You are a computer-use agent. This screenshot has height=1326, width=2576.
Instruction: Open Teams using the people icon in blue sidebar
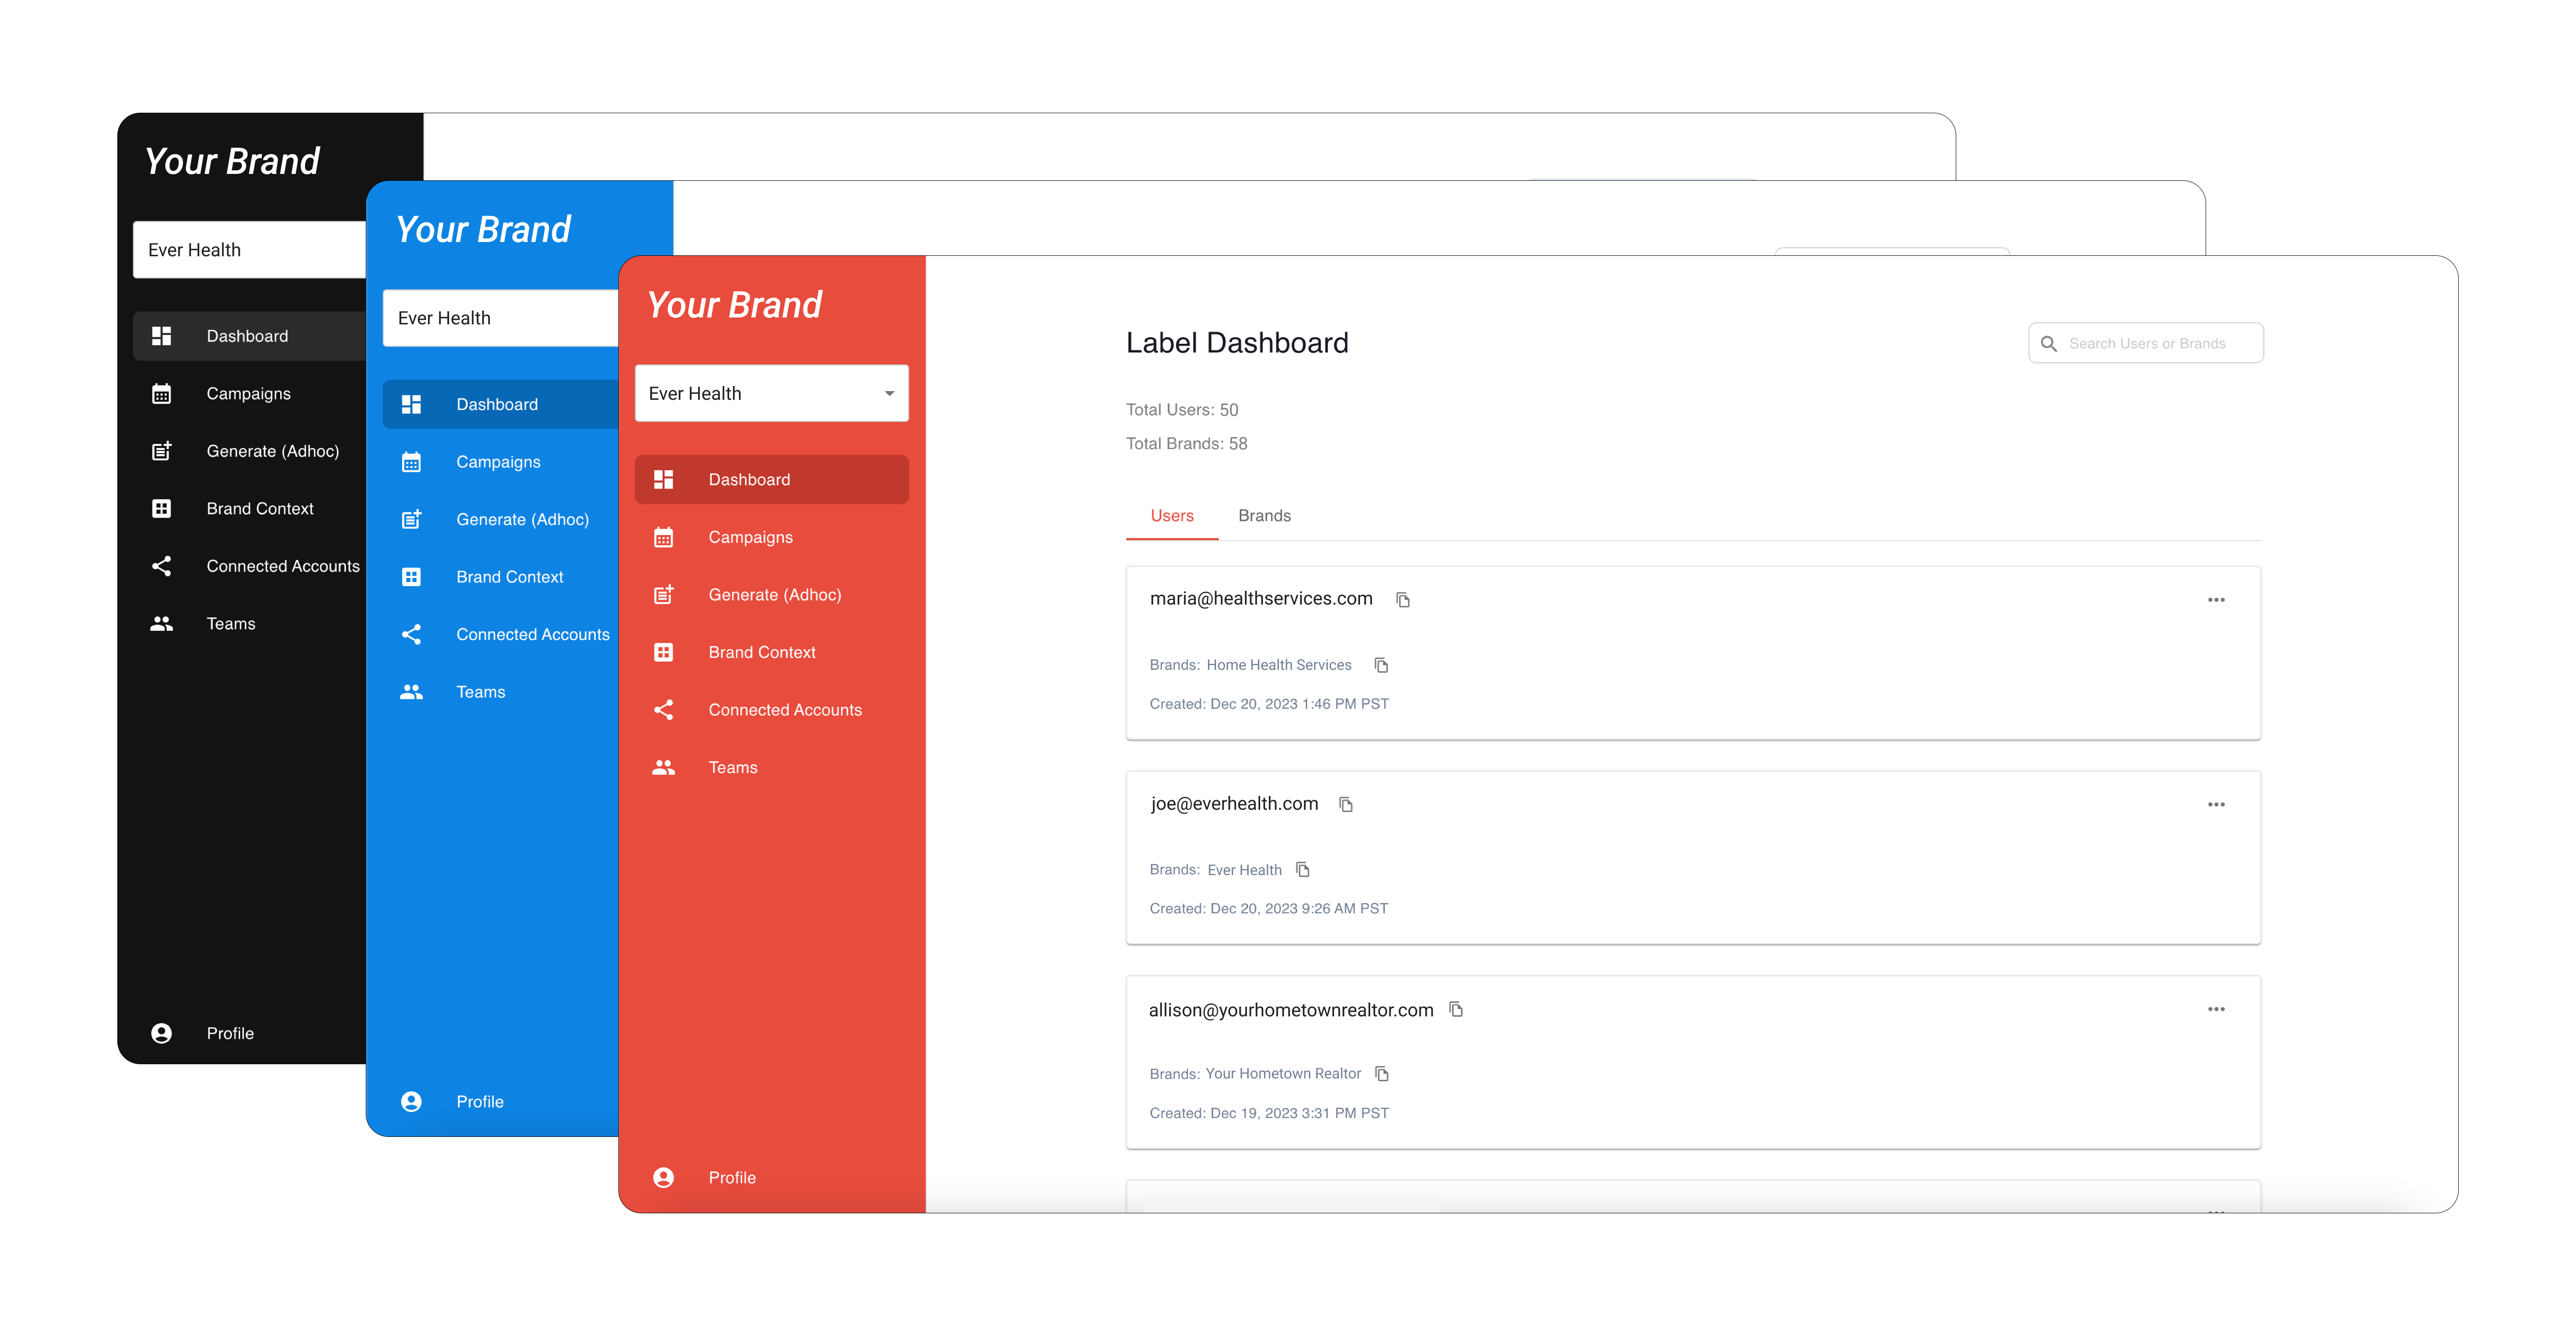(x=411, y=691)
